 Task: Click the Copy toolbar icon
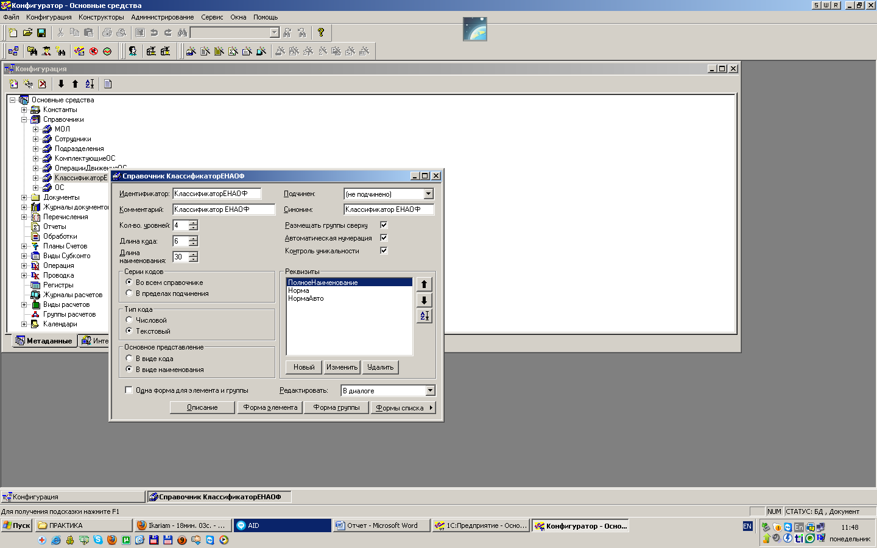pos(74,32)
